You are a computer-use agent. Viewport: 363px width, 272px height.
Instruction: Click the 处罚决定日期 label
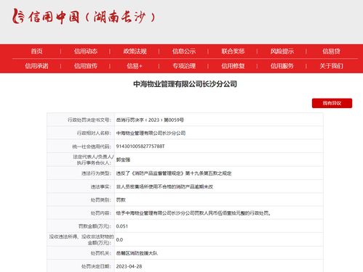pyautogui.click(x=96, y=266)
